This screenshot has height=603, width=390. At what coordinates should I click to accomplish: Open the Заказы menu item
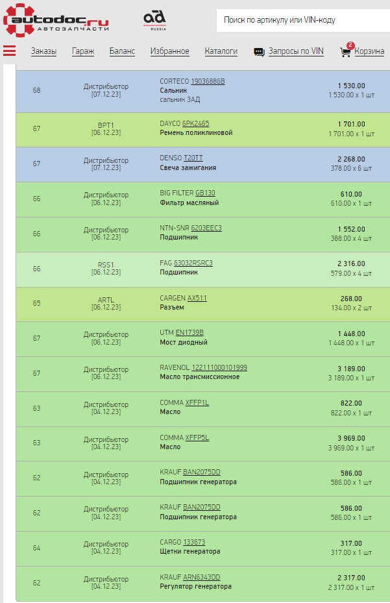43,51
